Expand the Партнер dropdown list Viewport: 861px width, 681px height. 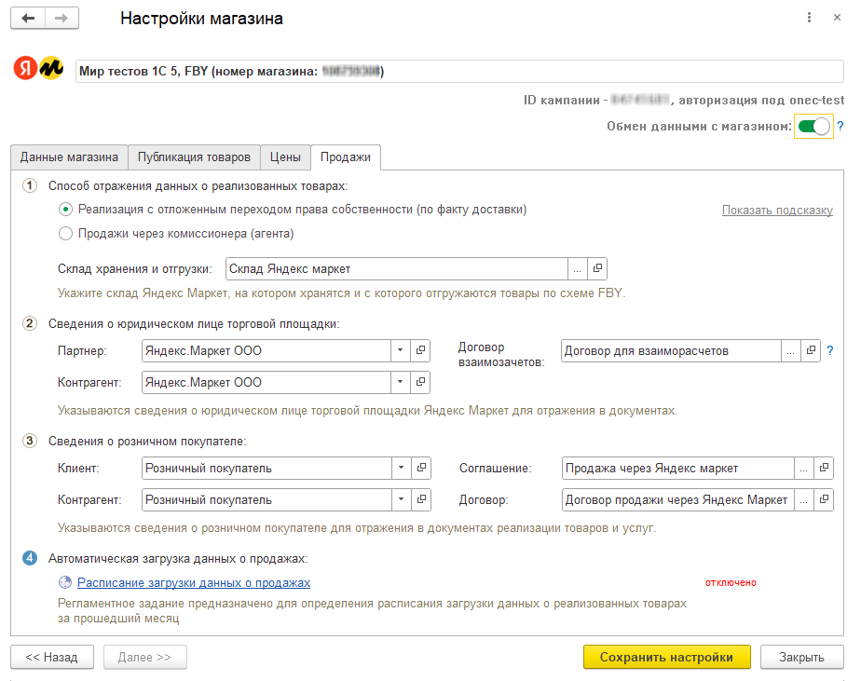[400, 350]
